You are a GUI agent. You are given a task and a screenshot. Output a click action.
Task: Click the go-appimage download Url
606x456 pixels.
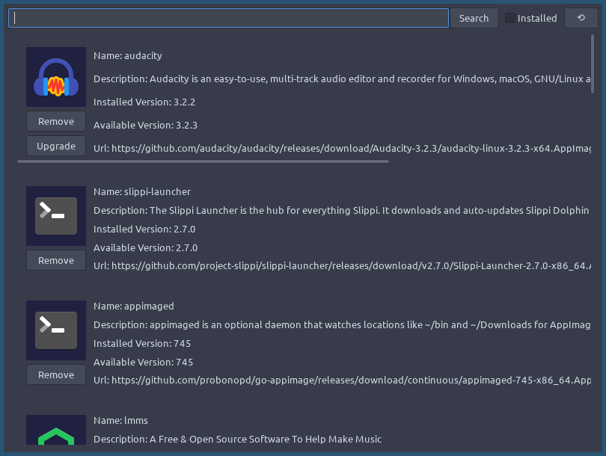pyautogui.click(x=342, y=380)
